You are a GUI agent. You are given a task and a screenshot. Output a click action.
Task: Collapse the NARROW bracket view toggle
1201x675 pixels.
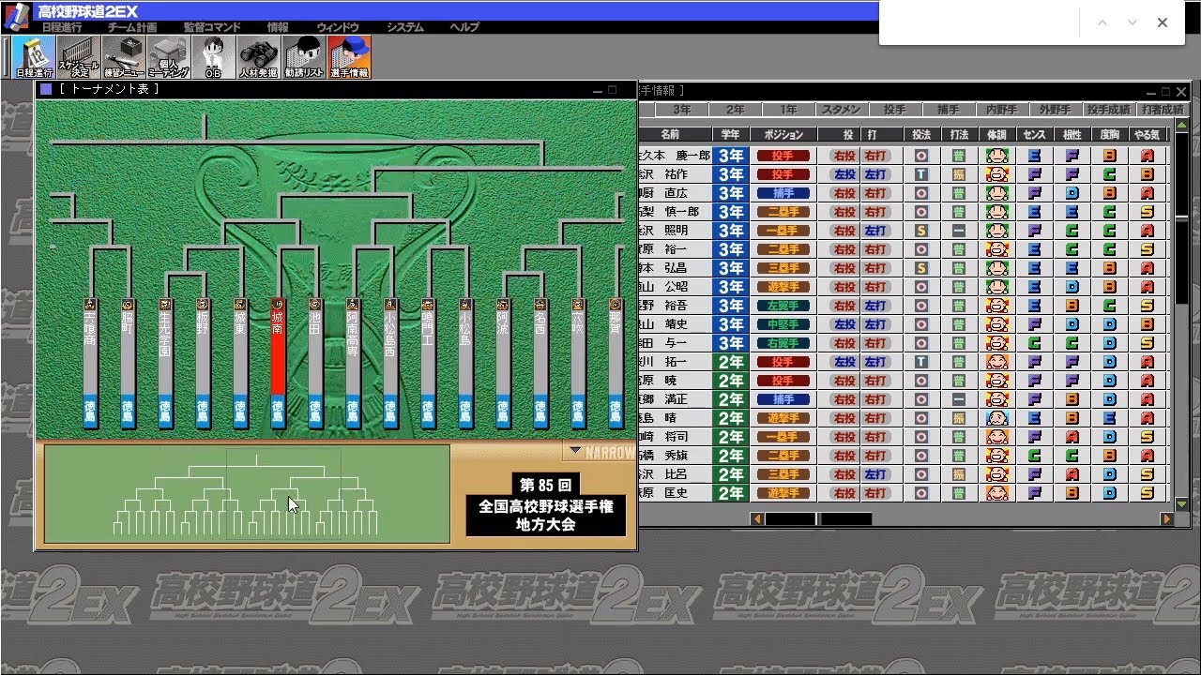pos(600,452)
